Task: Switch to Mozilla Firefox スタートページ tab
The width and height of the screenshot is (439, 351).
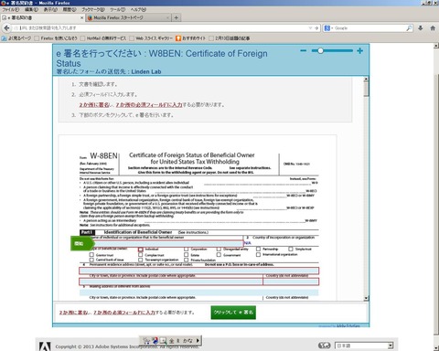Action: 128,17
